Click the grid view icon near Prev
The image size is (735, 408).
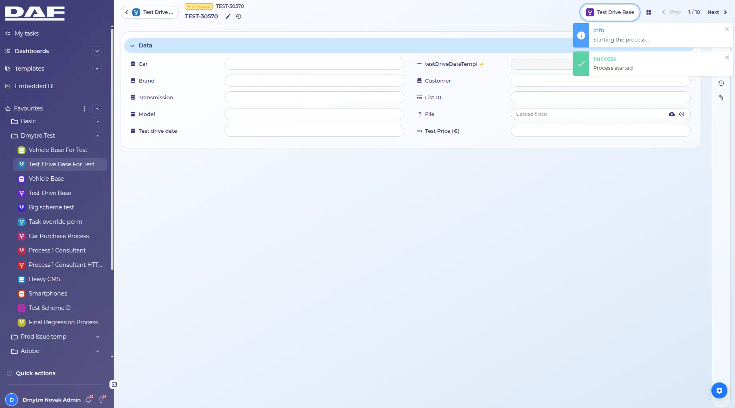(x=649, y=12)
